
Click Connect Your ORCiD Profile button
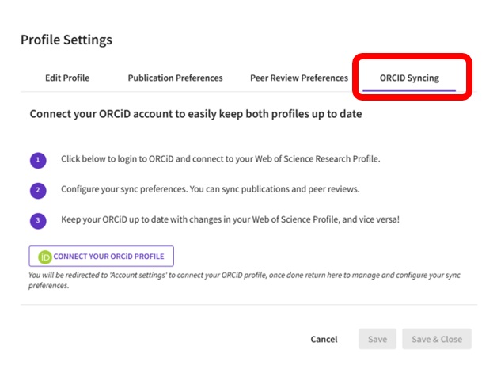click(x=101, y=256)
